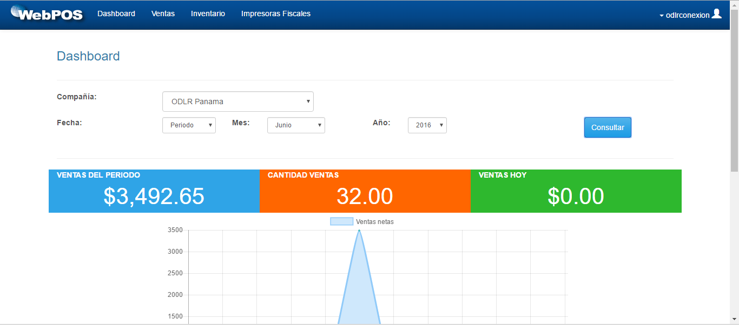The image size is (739, 325).
Task: Open the odlrconexion account menu
Action: tap(687, 16)
